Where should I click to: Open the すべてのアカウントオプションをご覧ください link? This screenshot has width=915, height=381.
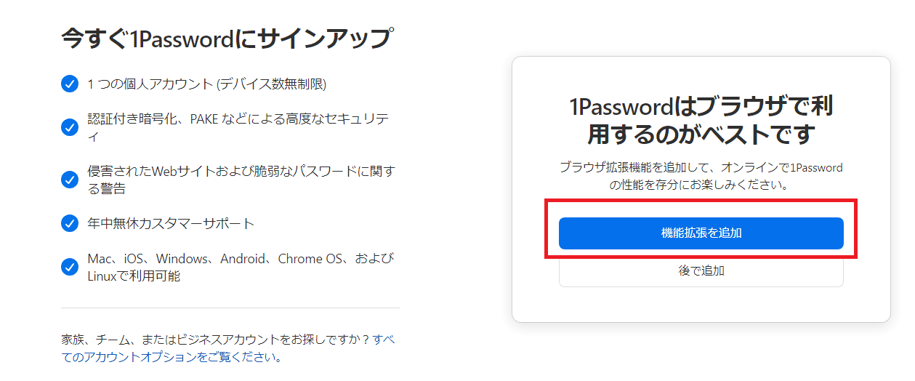pyautogui.click(x=228, y=348)
